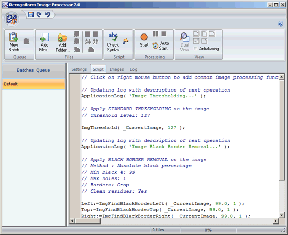
Task: Click the counter-clockwise undo arrow icon
Action: click(x=47, y=14)
